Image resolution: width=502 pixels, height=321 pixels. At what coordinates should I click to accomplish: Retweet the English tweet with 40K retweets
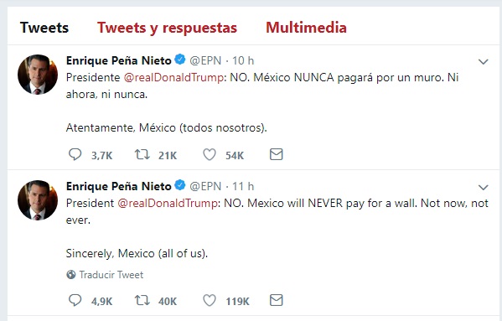142,301
